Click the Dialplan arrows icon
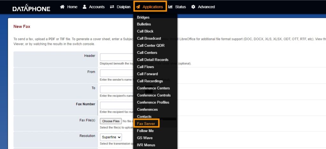The width and height of the screenshot is (326, 149). coord(112,7)
